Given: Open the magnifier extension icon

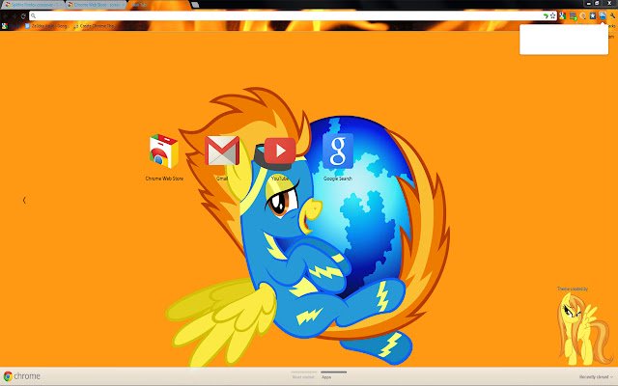Looking at the screenshot, I should 582,15.
